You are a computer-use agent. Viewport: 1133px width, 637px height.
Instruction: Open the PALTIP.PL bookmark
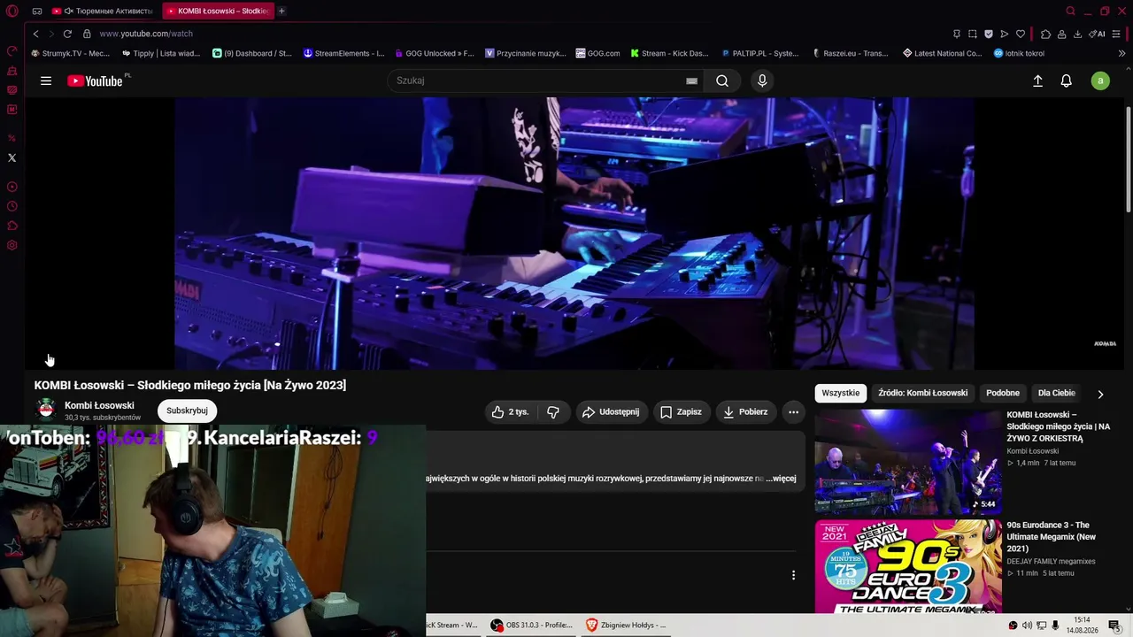[x=760, y=53]
